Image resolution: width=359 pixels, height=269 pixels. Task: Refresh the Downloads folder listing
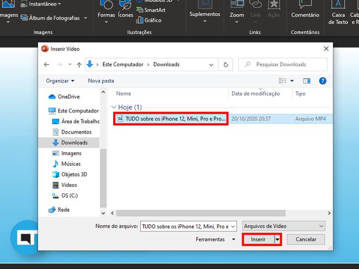(226, 65)
